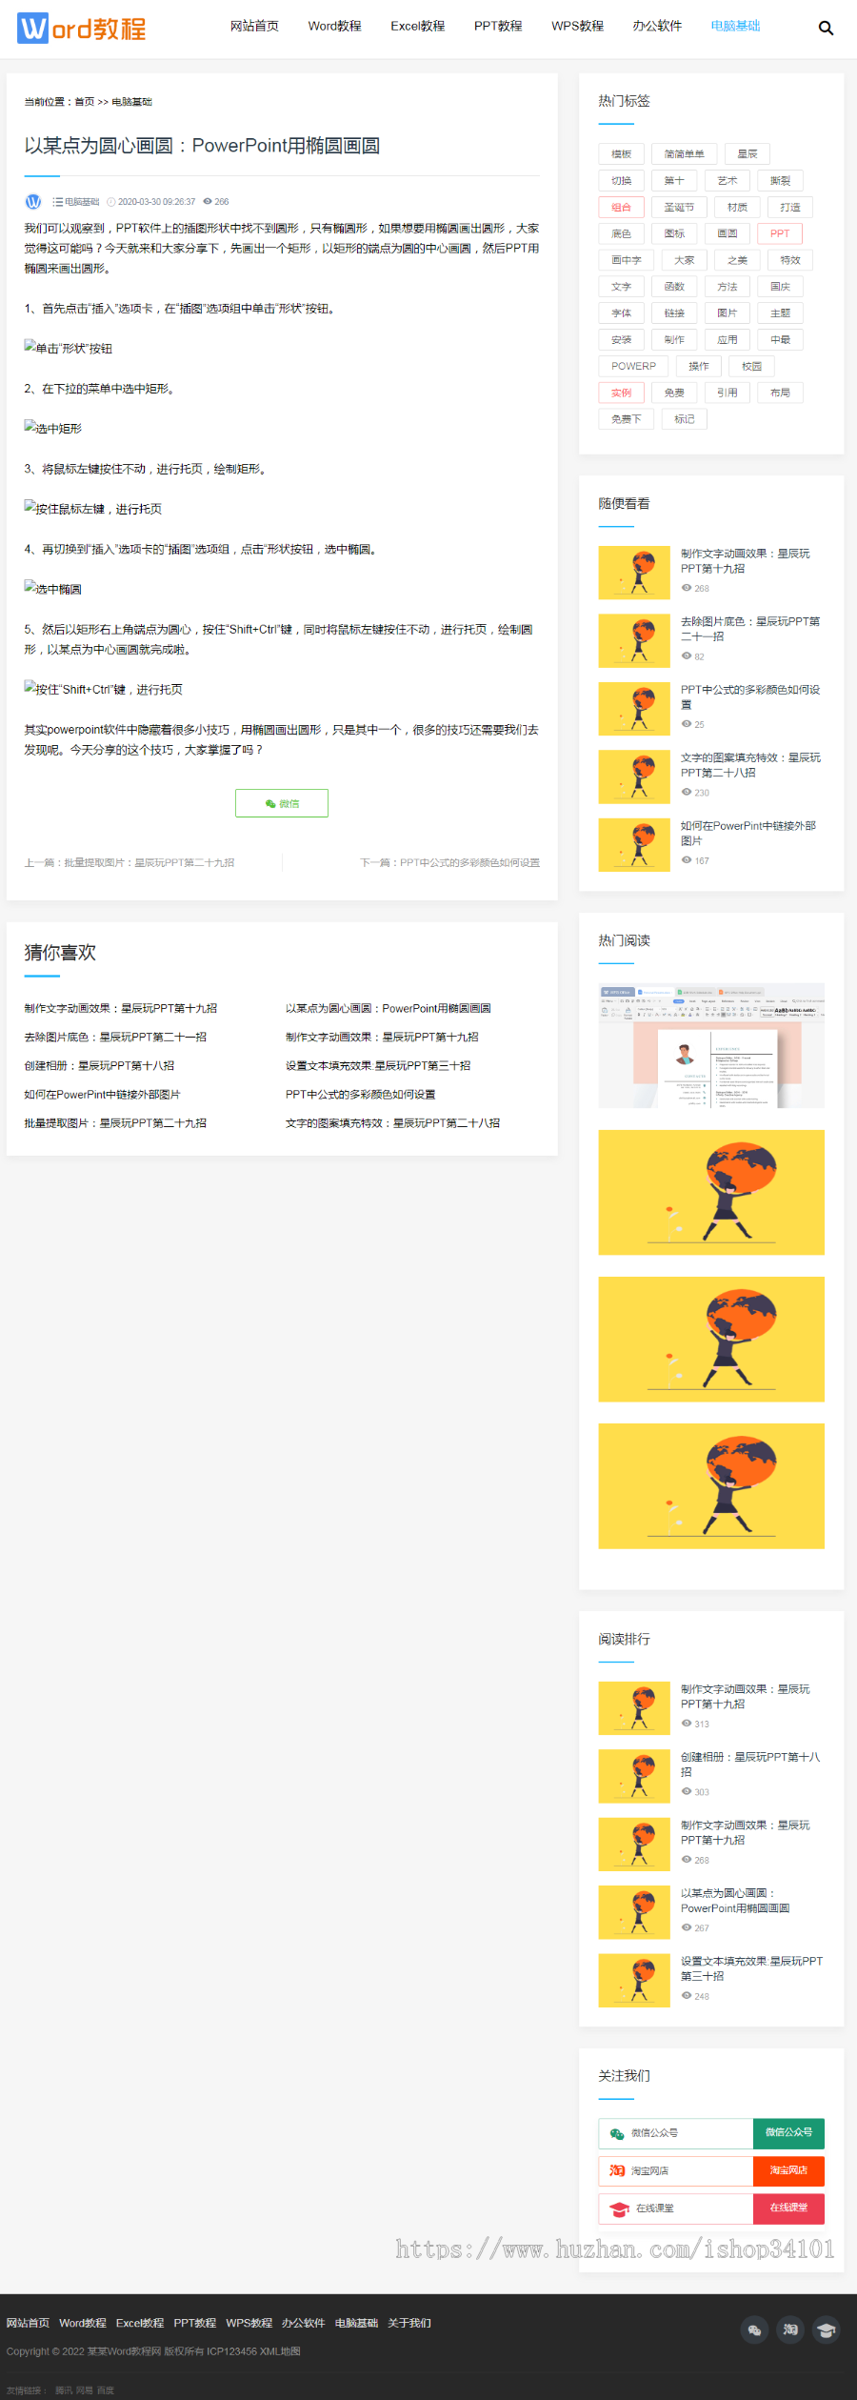Open WPS教程 in top navigation
Viewport: 857px width, 2400px height.
click(x=577, y=27)
